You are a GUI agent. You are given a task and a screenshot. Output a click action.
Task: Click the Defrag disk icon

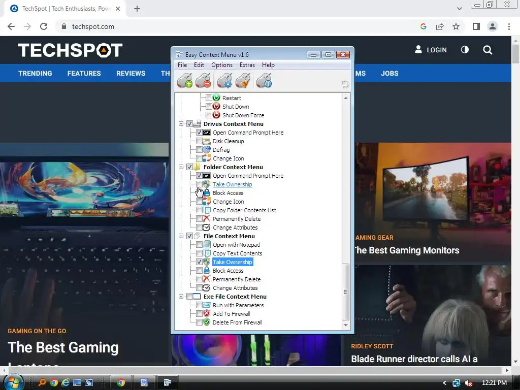(x=207, y=150)
